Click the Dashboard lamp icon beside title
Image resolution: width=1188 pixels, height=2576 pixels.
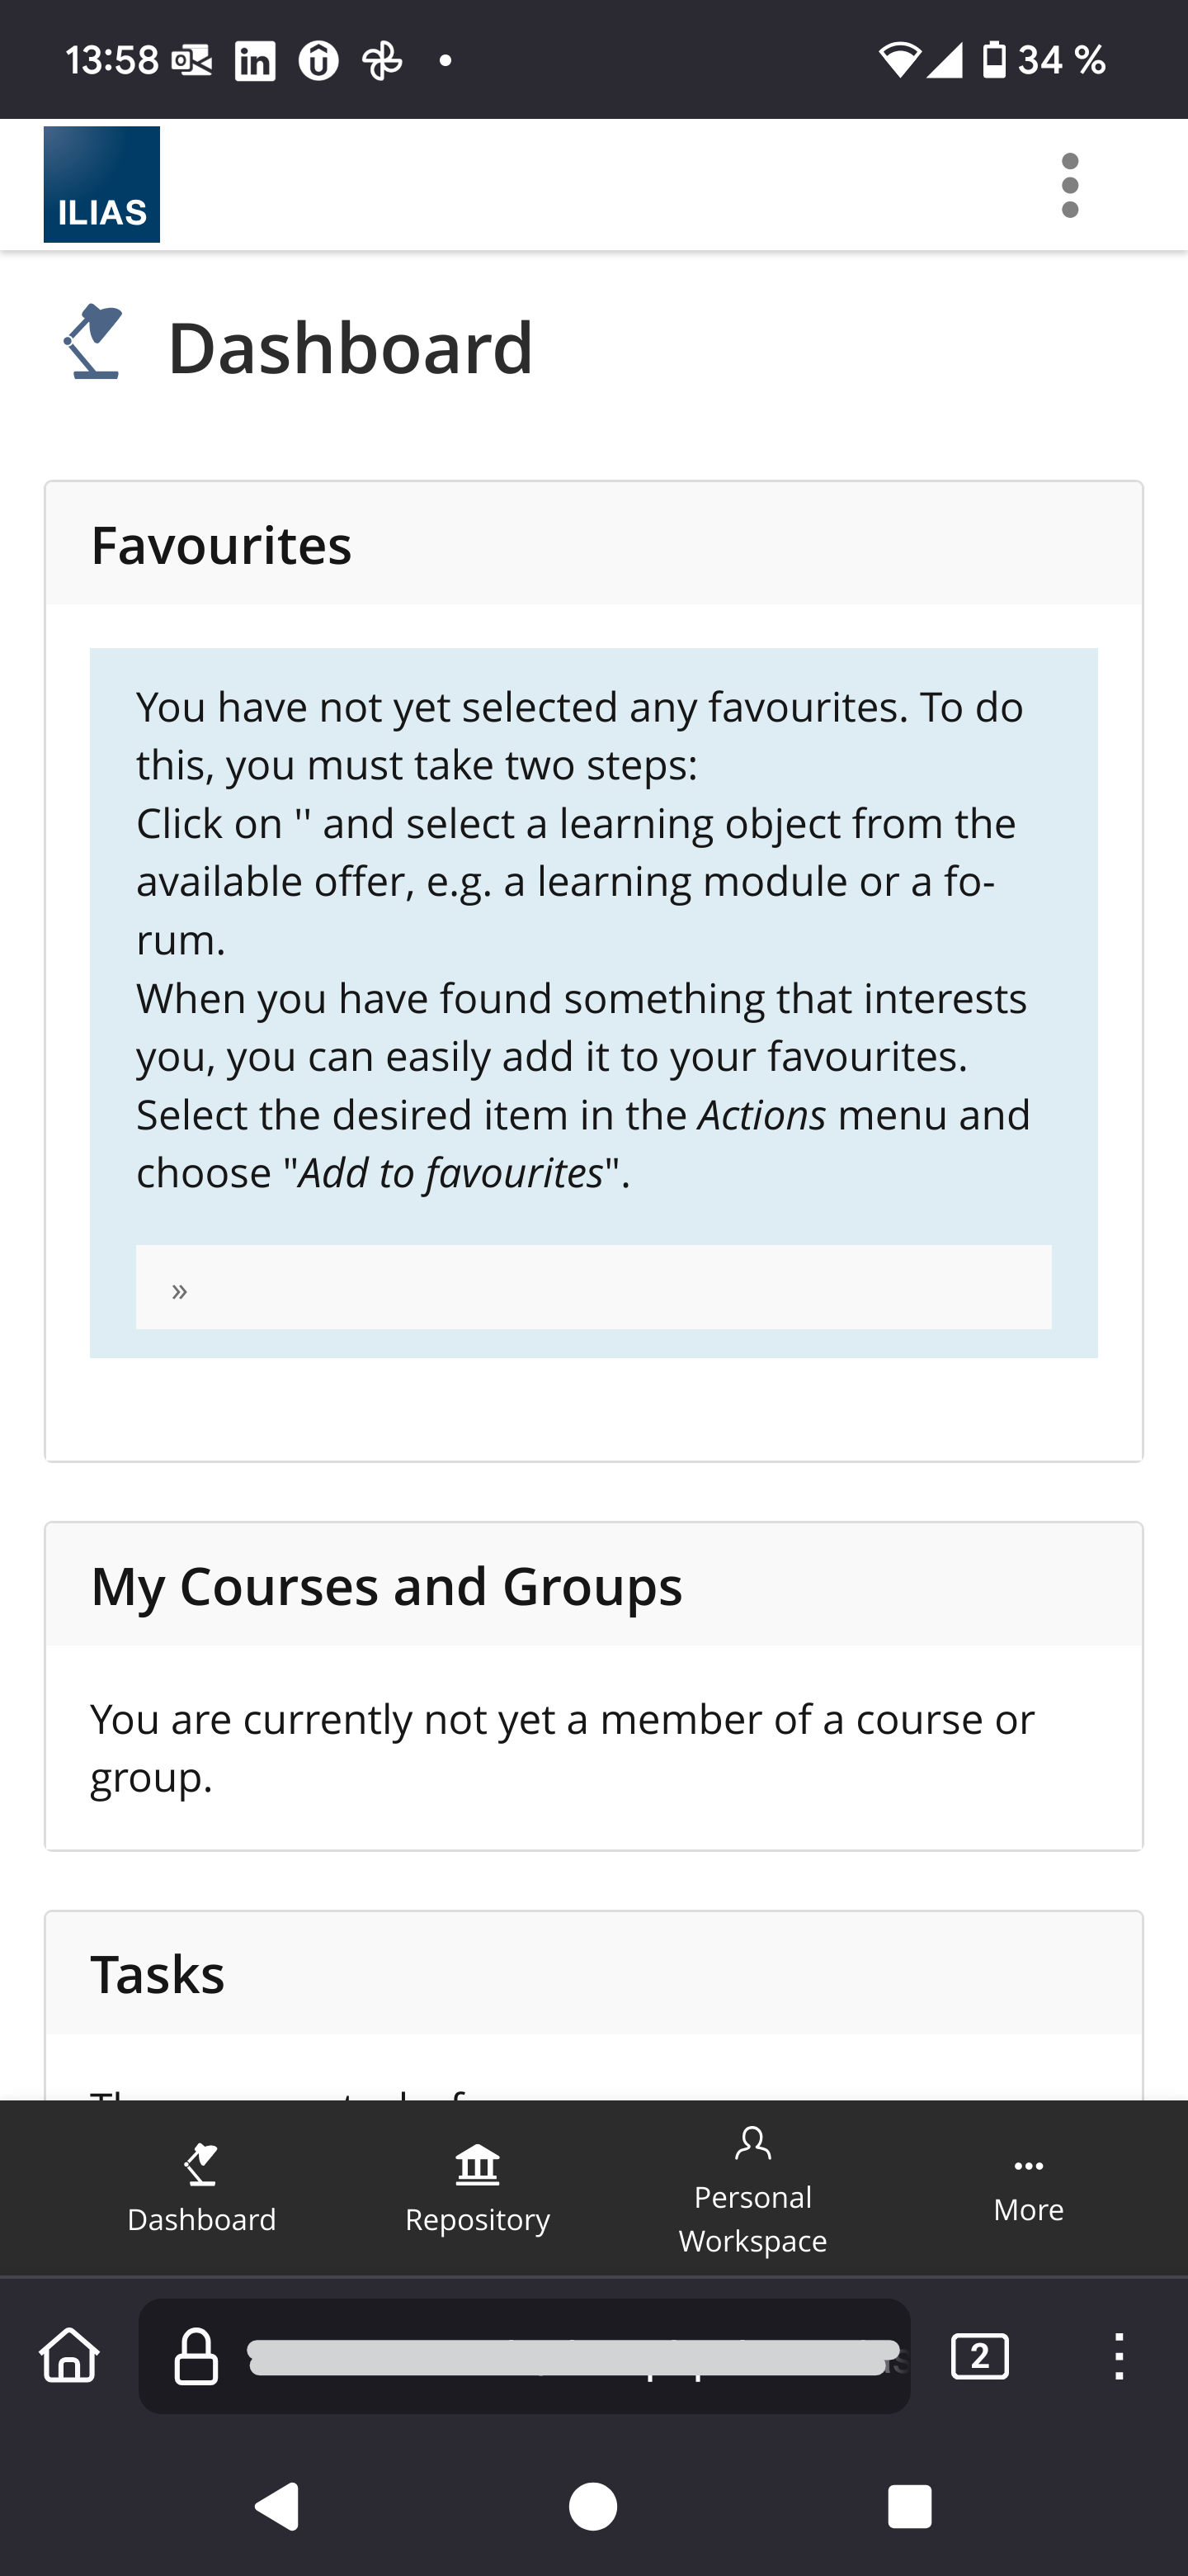[94, 342]
